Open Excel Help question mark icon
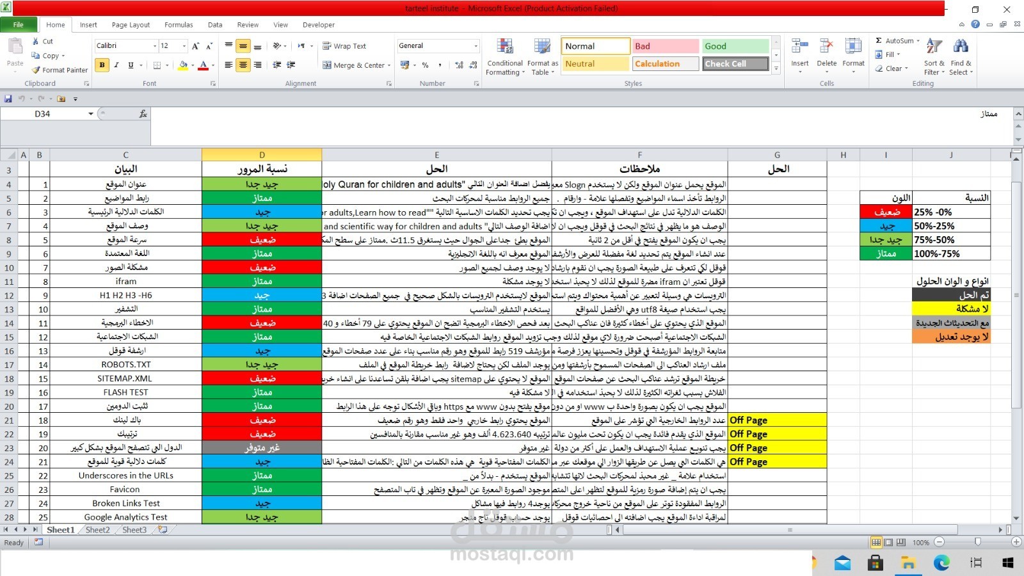Screen dimensions: 1024x576 click(x=975, y=24)
